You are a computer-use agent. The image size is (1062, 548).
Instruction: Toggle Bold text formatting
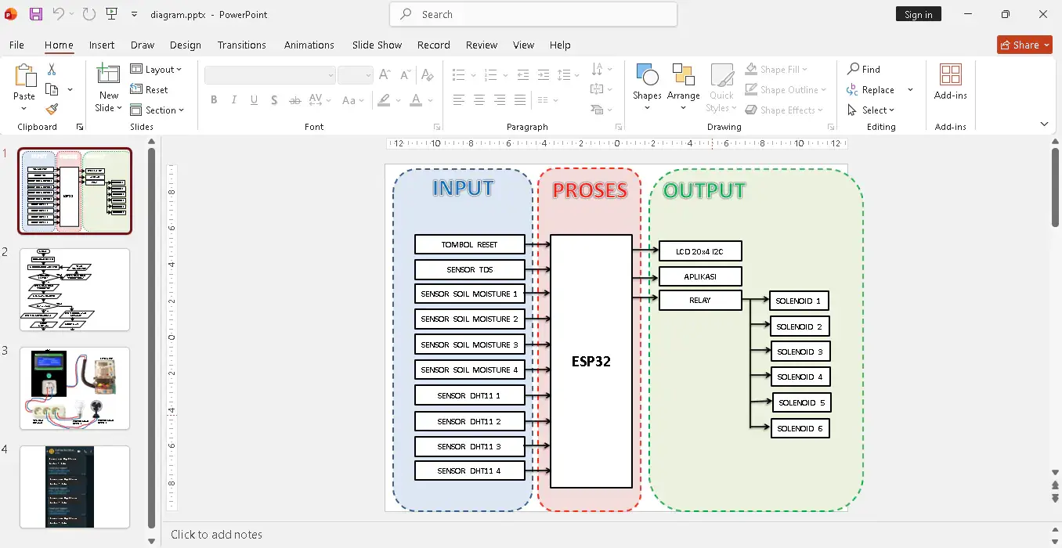214,100
